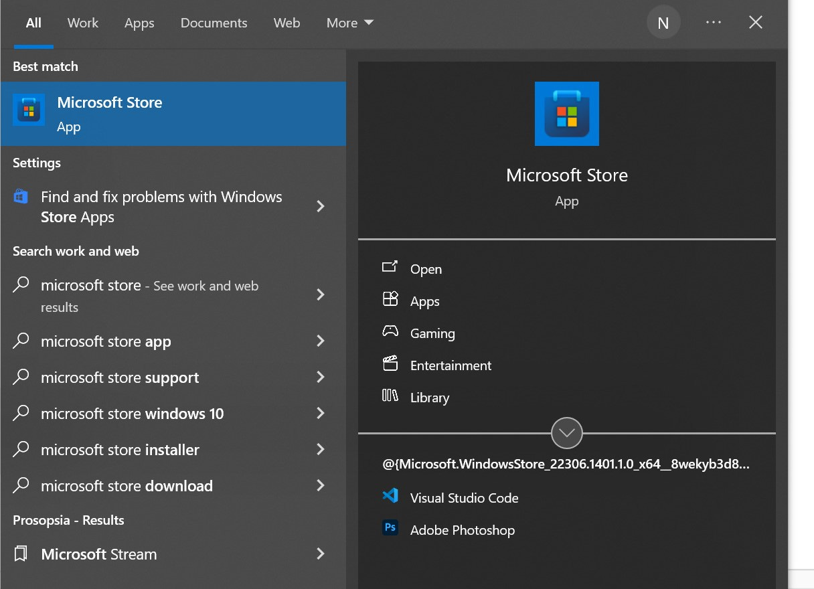Expand 'Find and fix problems' result arrow
814x589 pixels.
(321, 206)
